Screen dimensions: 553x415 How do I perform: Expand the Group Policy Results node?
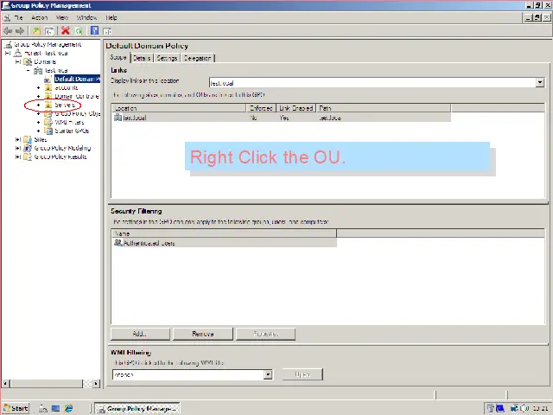(18, 156)
